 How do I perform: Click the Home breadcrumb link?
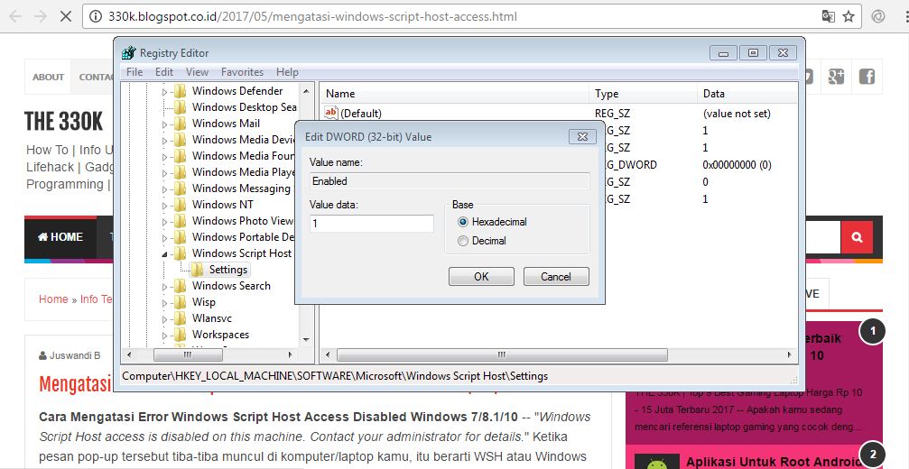[53, 299]
